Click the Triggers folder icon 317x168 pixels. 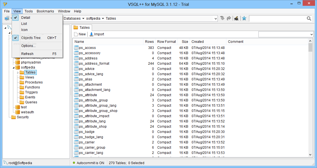coord(22,92)
